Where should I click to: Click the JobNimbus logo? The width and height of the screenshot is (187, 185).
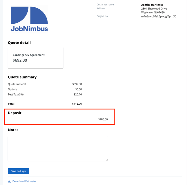coord(29,19)
